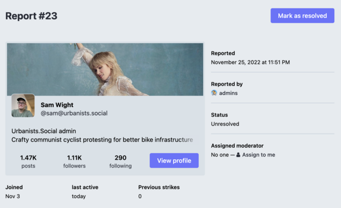
Task: Click the @sam@urbanists.social handle
Action: pos(74,113)
